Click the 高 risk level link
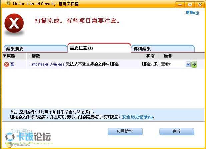206x149 pixels. pyautogui.click(x=12, y=64)
